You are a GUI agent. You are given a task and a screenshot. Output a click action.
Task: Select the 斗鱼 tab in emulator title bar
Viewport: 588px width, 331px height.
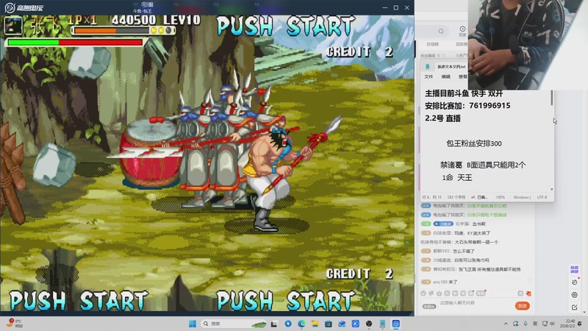(x=143, y=11)
